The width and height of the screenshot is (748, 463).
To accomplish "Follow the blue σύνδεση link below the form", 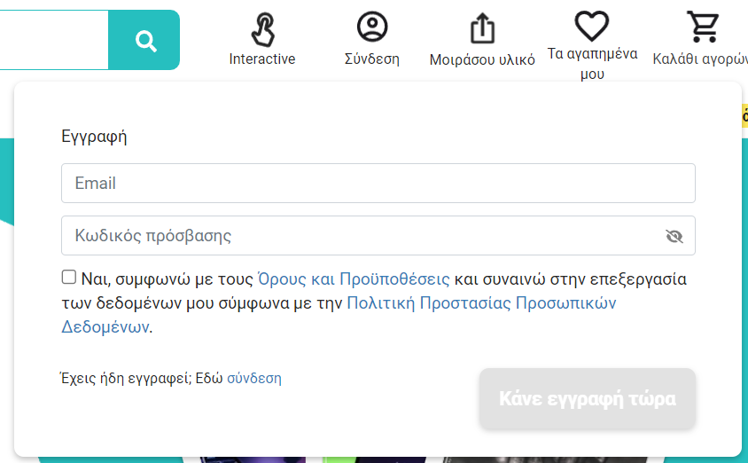I will 254,378.
